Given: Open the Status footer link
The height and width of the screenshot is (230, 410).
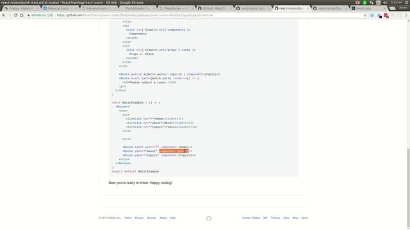Looking at the screenshot, I should 163,218.
